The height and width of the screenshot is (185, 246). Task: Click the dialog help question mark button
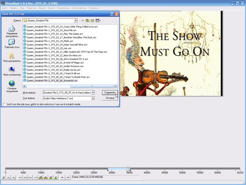(112, 14)
